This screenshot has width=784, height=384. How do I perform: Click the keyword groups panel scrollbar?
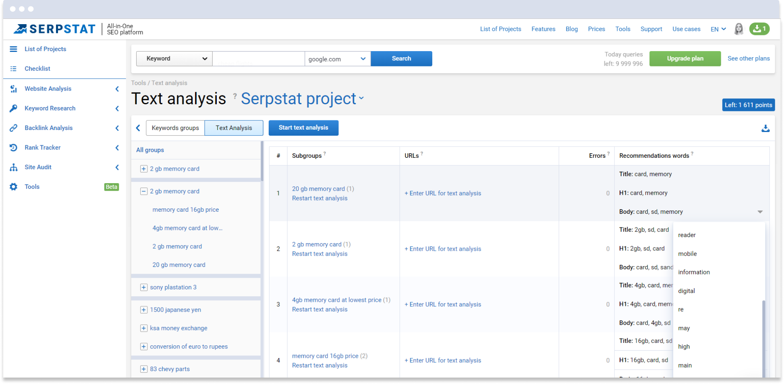[x=262, y=161]
